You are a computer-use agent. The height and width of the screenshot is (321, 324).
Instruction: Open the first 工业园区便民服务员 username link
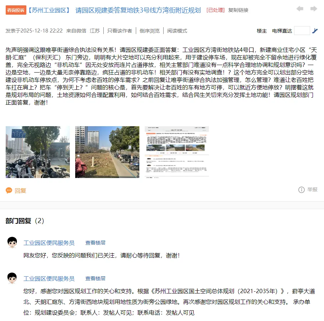pyautogui.click(x=49, y=243)
